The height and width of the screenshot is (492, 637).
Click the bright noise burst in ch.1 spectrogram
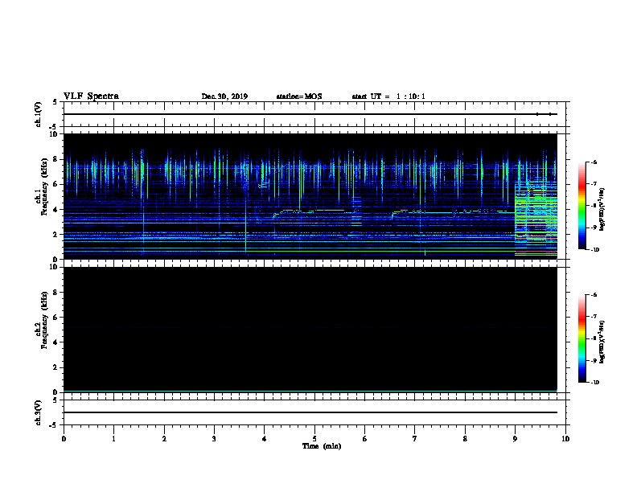click(536, 219)
